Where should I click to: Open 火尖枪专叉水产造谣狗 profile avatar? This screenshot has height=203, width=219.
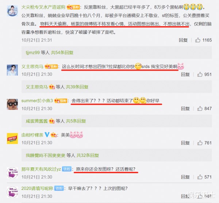point(12,11)
